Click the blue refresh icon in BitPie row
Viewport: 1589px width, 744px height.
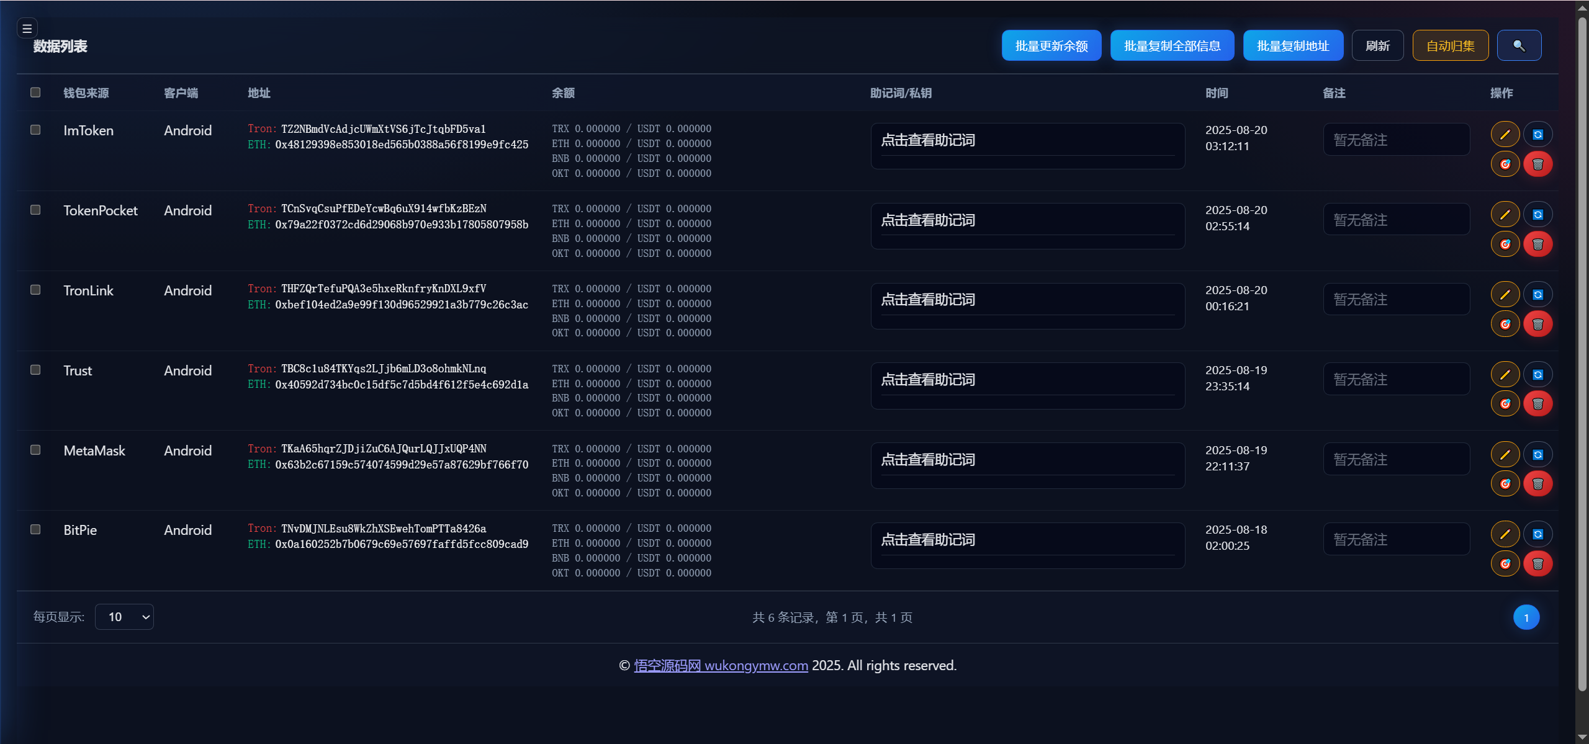1537,534
